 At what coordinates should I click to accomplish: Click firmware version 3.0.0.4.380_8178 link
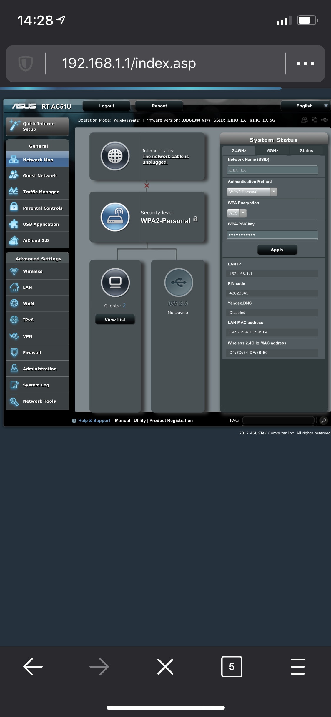click(x=196, y=120)
